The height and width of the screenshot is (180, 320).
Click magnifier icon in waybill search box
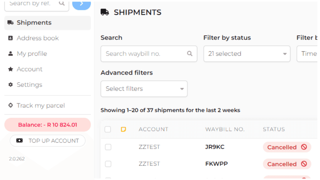click(x=190, y=54)
